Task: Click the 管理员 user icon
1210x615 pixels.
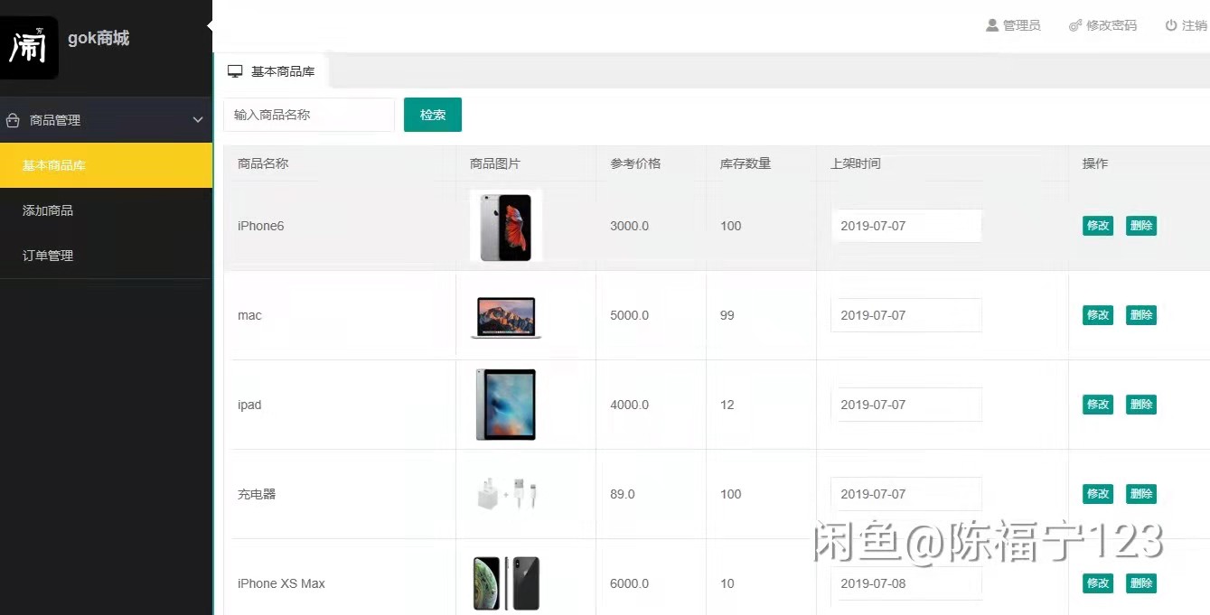Action: click(x=992, y=25)
